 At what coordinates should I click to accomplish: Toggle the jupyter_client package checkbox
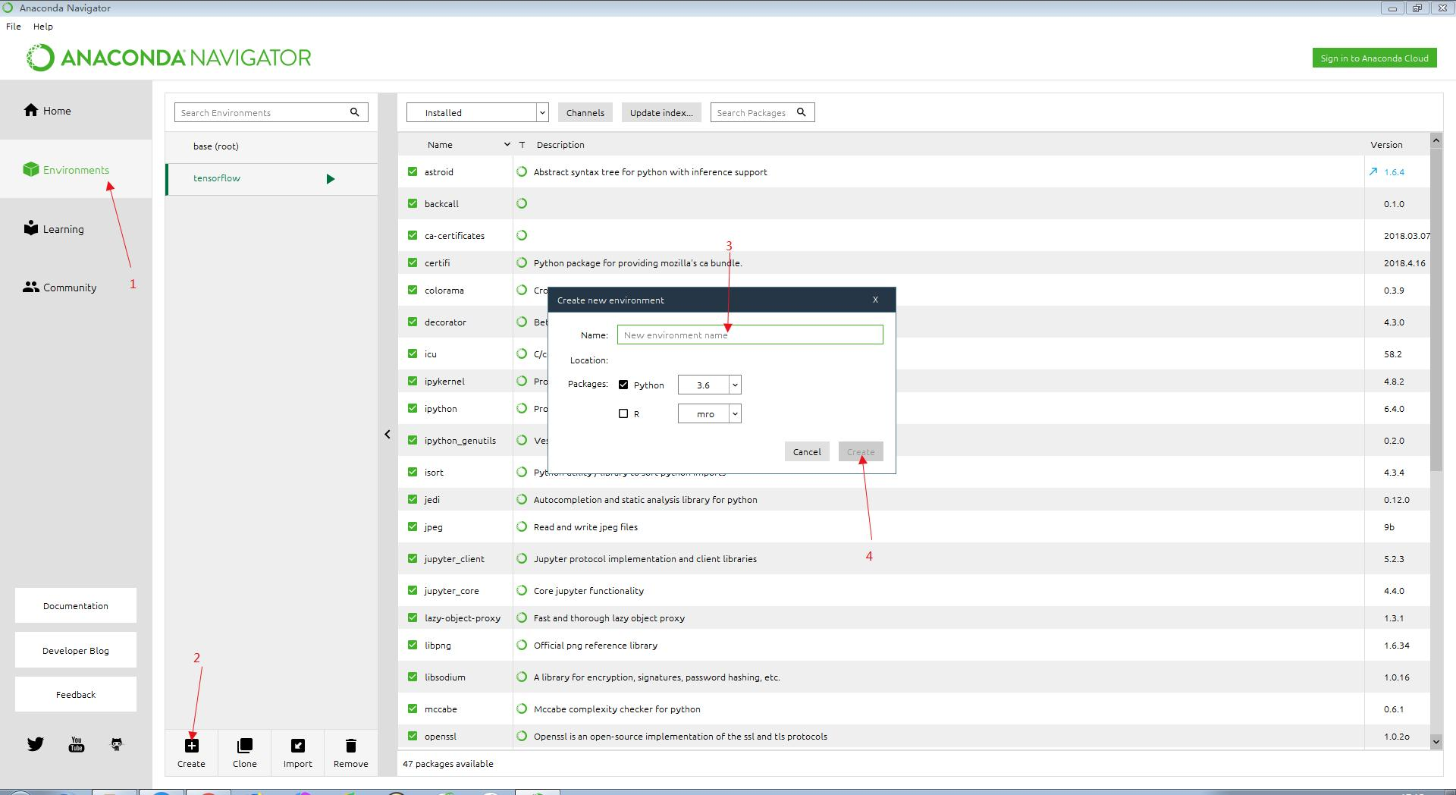[x=413, y=558]
